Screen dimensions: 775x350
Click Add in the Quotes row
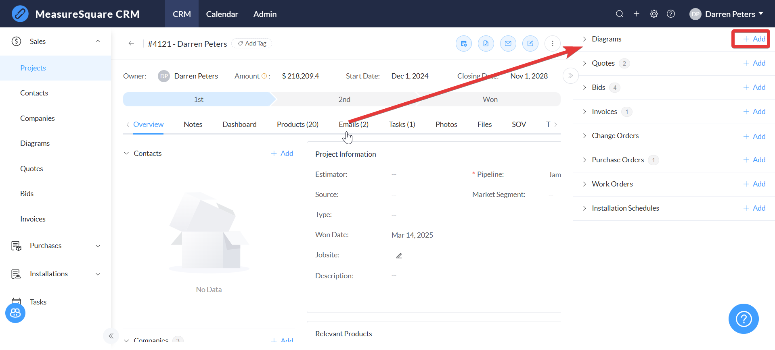pos(754,63)
